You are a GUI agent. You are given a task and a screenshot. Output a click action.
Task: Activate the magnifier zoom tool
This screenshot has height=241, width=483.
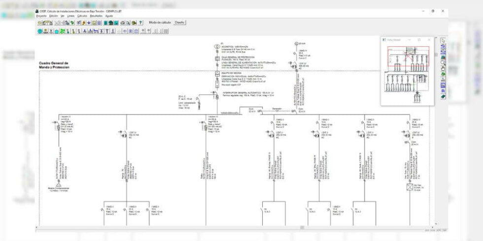click(x=443, y=62)
